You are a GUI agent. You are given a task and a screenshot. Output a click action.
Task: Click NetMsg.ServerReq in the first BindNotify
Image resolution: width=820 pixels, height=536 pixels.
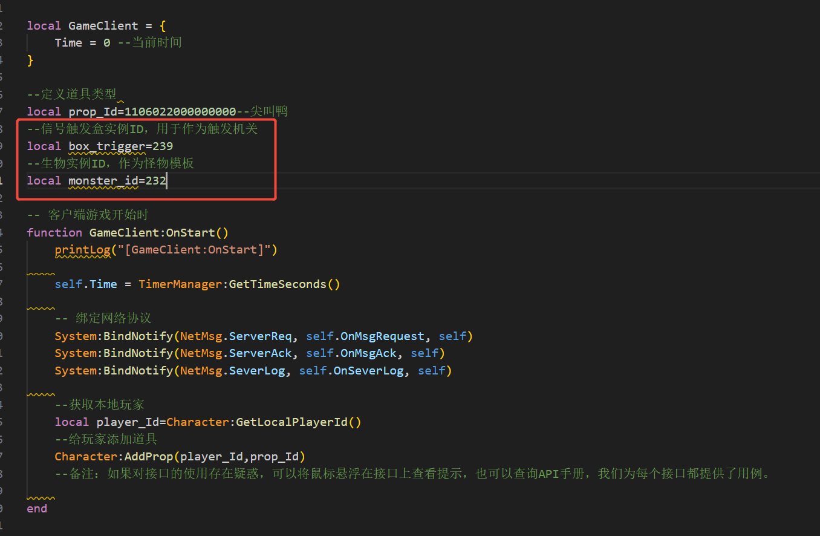236,336
